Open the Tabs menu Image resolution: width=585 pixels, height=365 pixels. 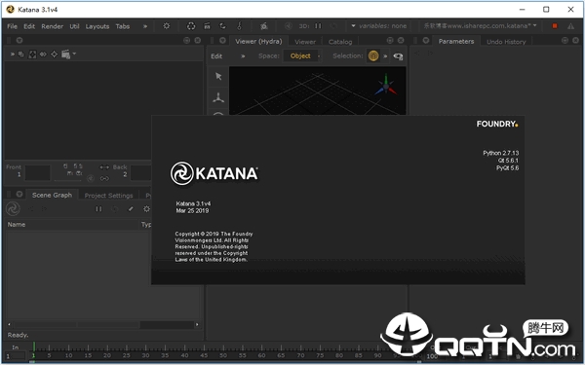click(x=123, y=26)
